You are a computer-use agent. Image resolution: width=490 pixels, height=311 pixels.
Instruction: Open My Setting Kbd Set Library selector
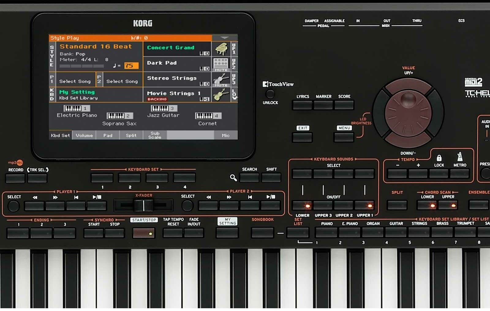(99, 95)
